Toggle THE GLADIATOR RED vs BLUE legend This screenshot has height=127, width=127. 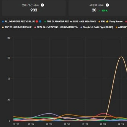coord(70,21)
